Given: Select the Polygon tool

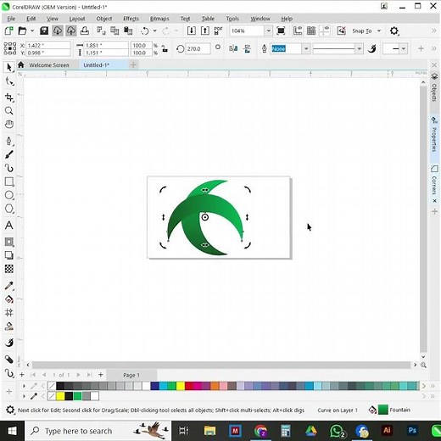Looking at the screenshot, I should (x=9, y=209).
